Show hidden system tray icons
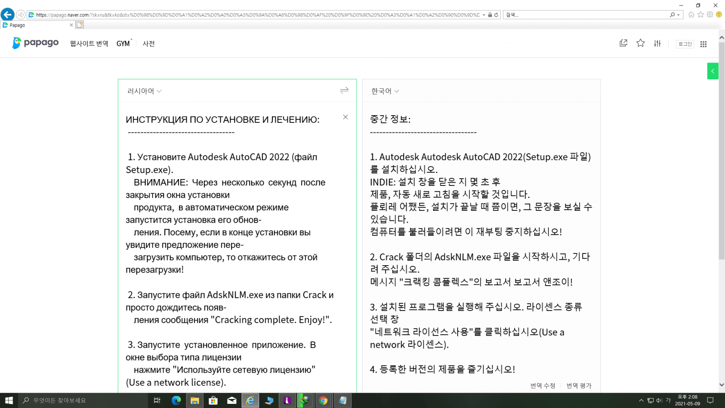This screenshot has width=725, height=408. click(x=641, y=400)
